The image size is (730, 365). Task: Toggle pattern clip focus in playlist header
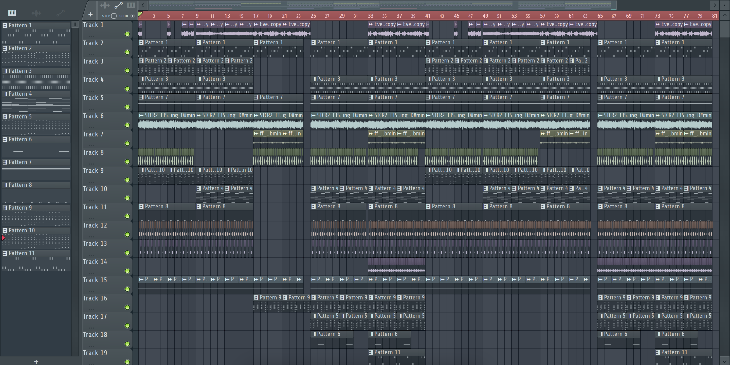tap(131, 5)
